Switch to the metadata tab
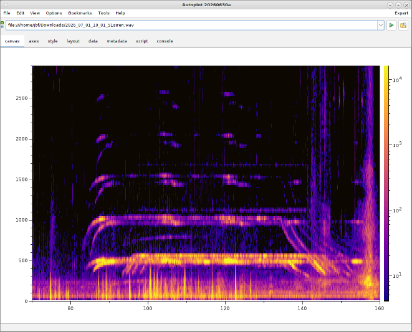The image size is (412, 332). pyautogui.click(x=117, y=41)
